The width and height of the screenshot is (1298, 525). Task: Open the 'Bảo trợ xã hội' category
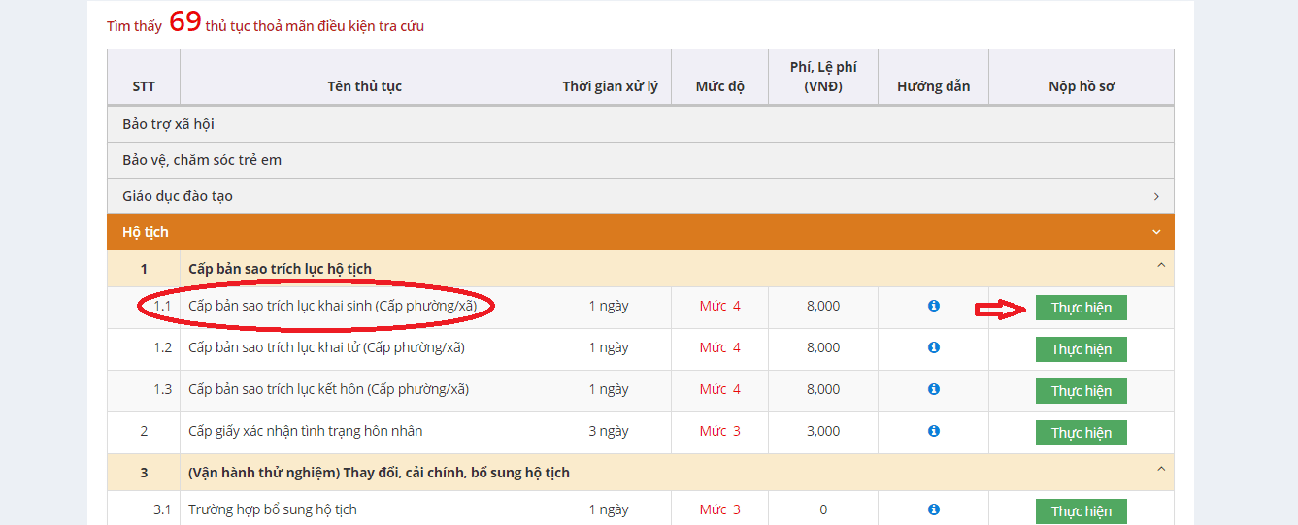(x=168, y=124)
